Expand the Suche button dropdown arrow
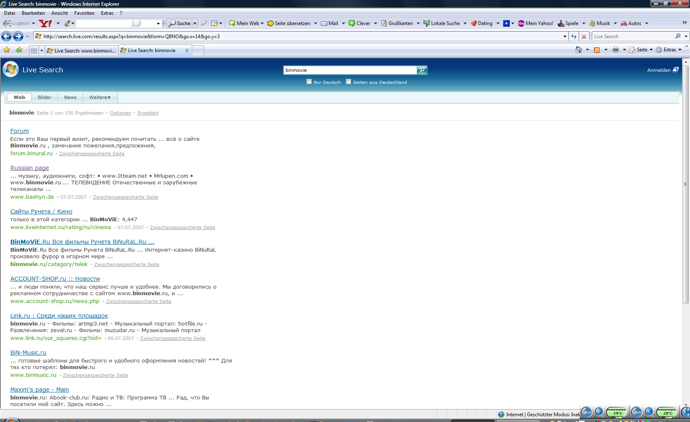 click(x=195, y=23)
